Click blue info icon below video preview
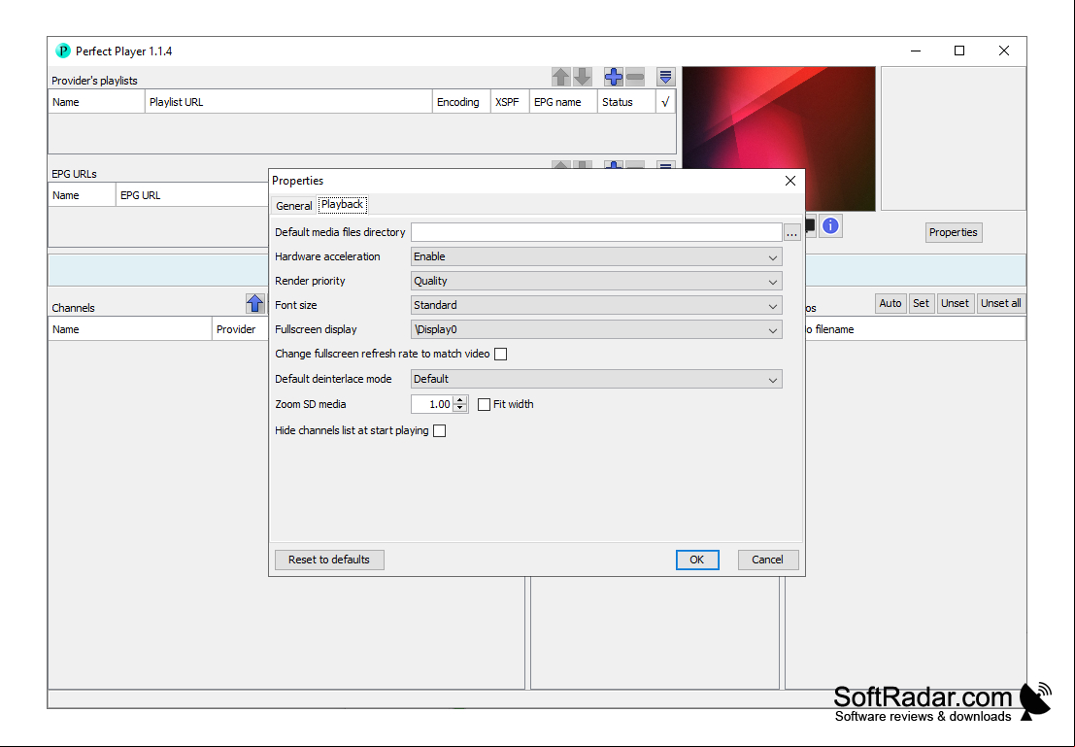Screen dimensions: 1075x747 [830, 225]
